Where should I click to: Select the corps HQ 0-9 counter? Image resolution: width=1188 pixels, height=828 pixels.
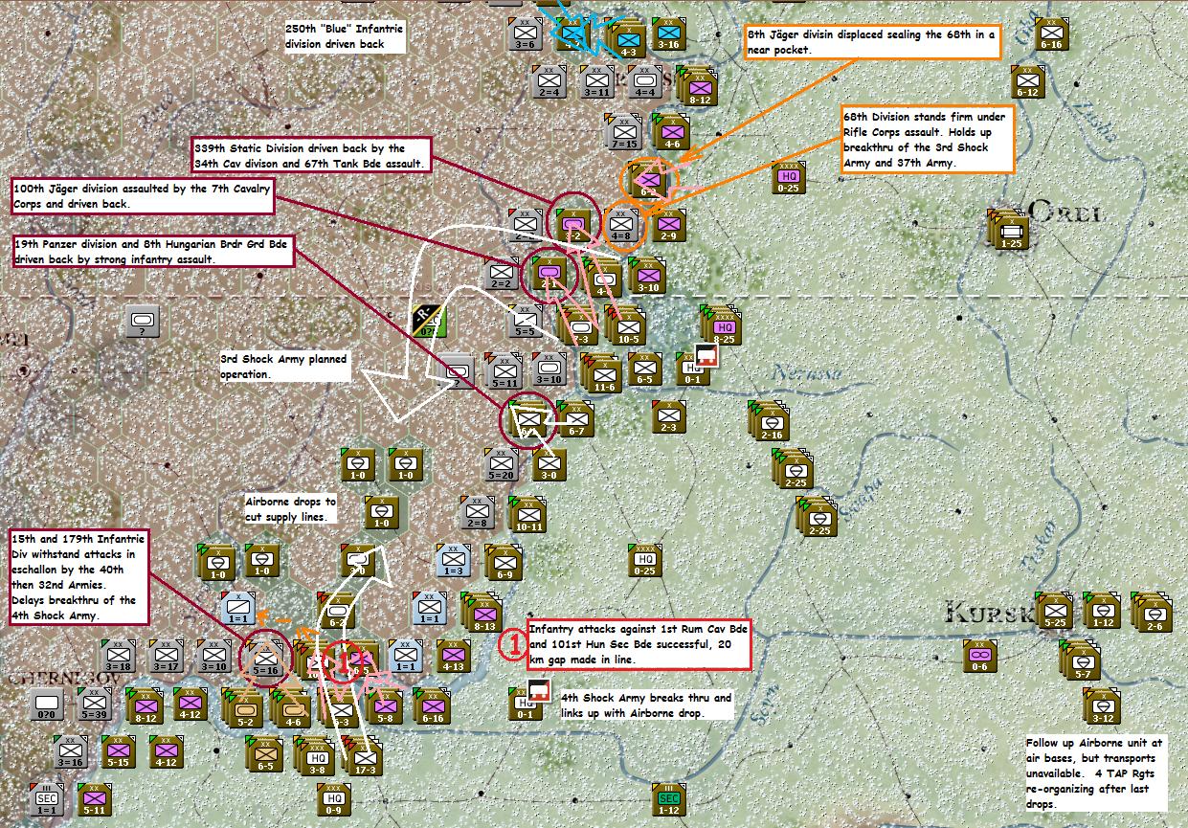(333, 799)
